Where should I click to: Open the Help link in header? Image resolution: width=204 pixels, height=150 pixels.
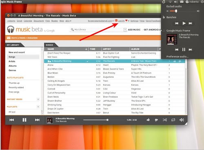click(142, 21)
